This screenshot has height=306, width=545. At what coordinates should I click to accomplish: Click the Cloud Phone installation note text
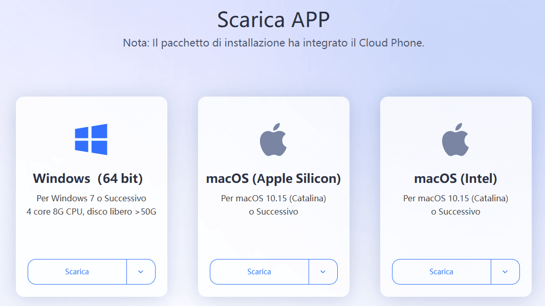tap(273, 43)
